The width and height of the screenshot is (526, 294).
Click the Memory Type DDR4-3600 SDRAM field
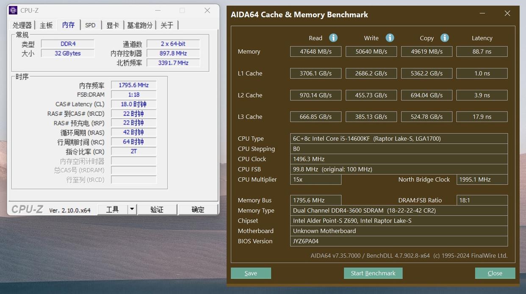(x=399, y=210)
